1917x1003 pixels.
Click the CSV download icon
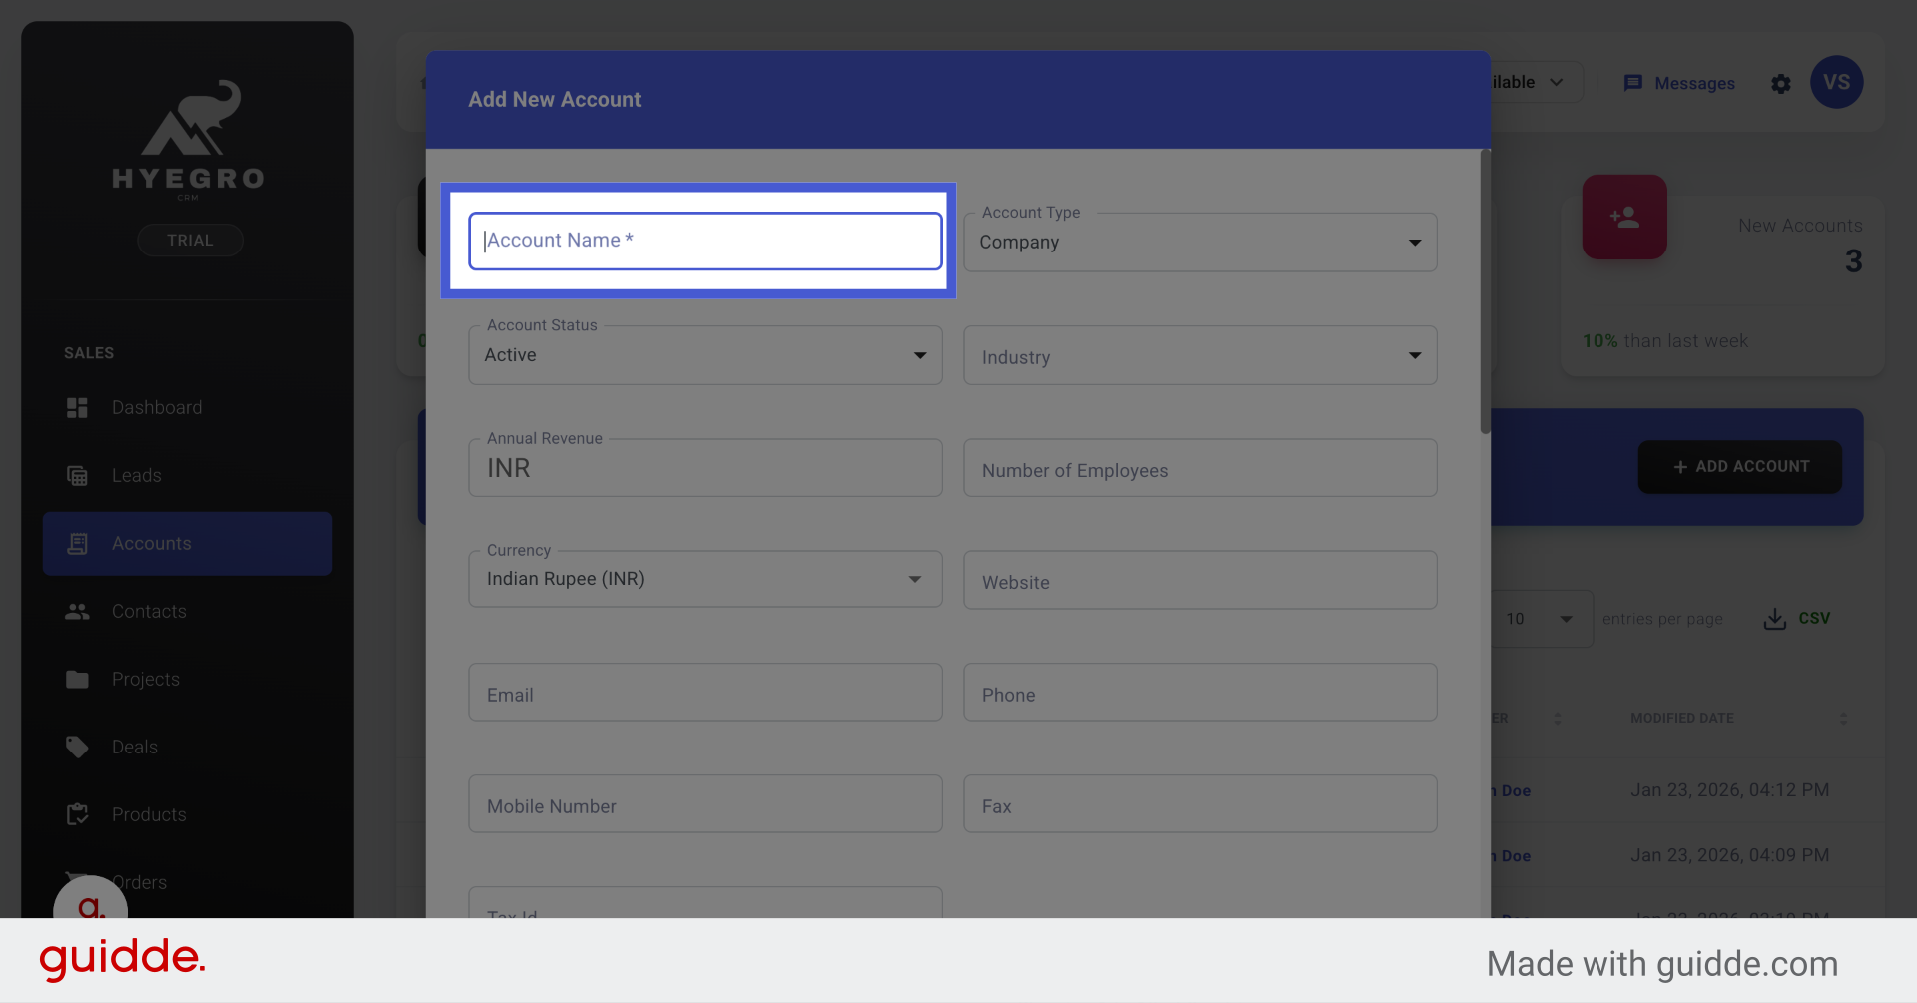(x=1773, y=619)
